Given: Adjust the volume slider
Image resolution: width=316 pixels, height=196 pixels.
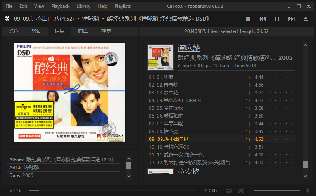Looking at the screenshot, I should (x=277, y=190).
